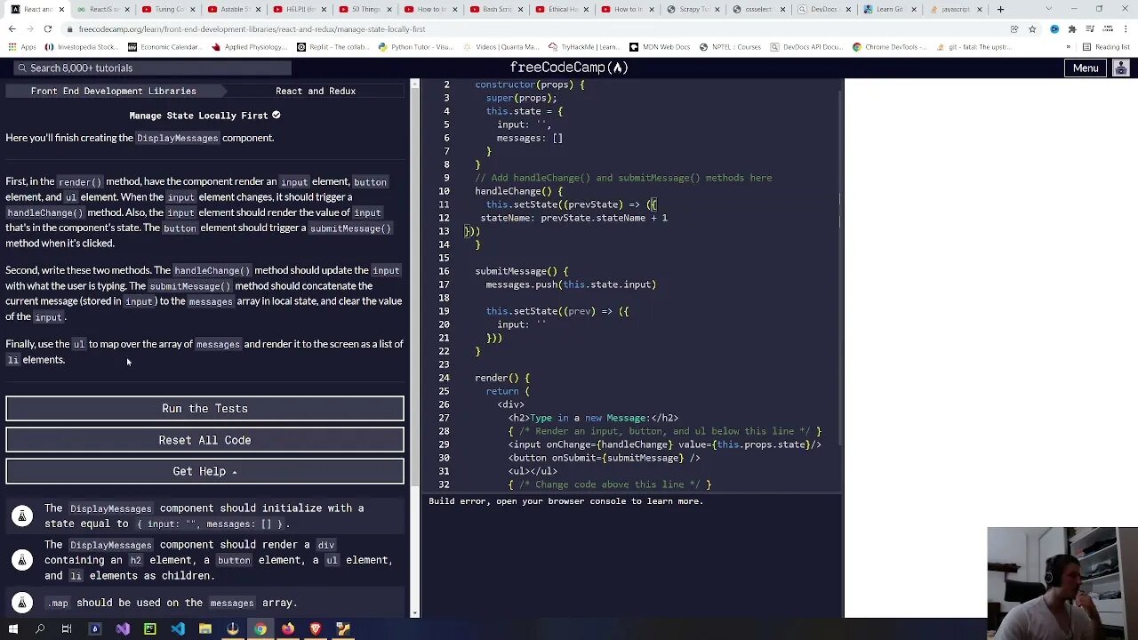Click the 'Build error' console message
This screenshot has width=1138, height=640.
565,501
